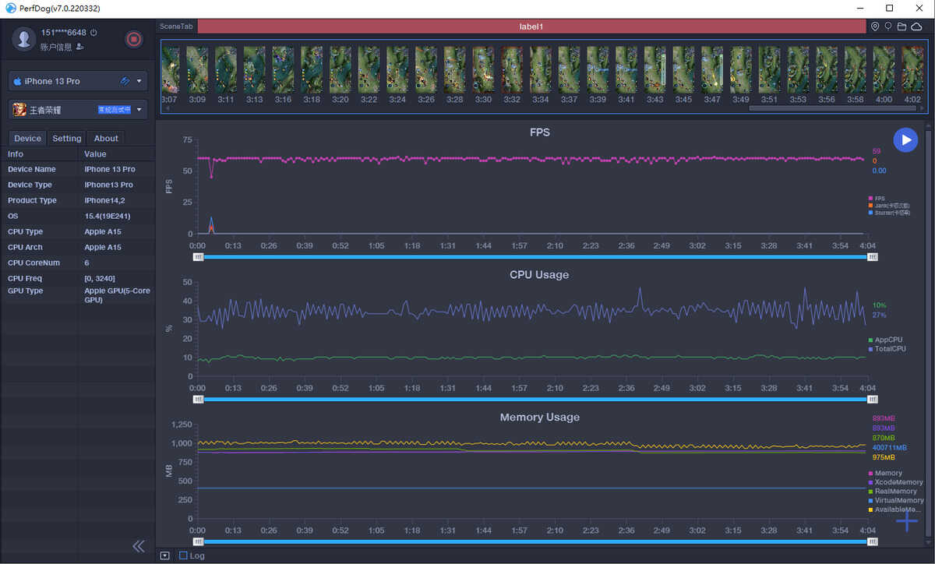The width and height of the screenshot is (935, 564).
Task: Click the link icon in iPhone 13 Pro selector
Action: point(125,81)
